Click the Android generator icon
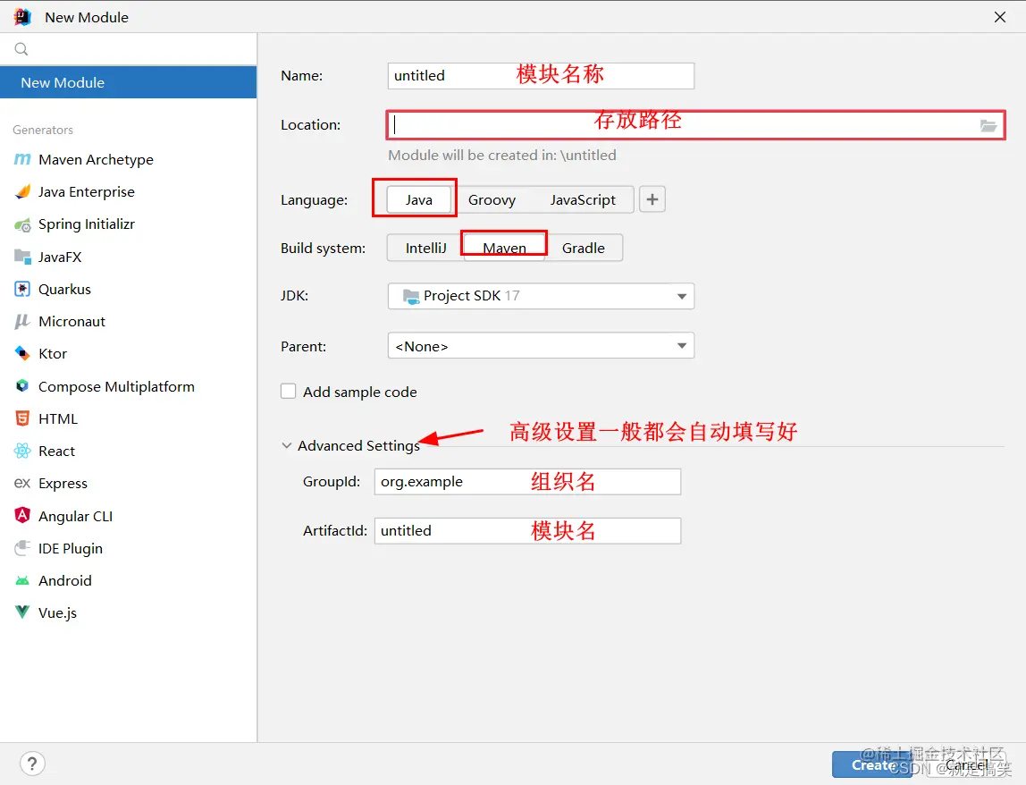The width and height of the screenshot is (1026, 785). (x=22, y=580)
